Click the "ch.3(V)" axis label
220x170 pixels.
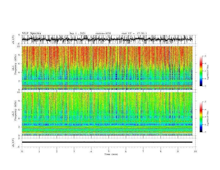[13, 142]
